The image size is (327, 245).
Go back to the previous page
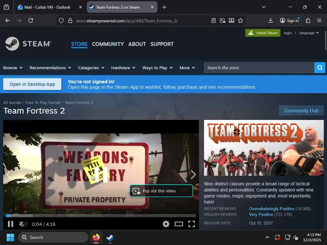pyautogui.click(x=8, y=20)
